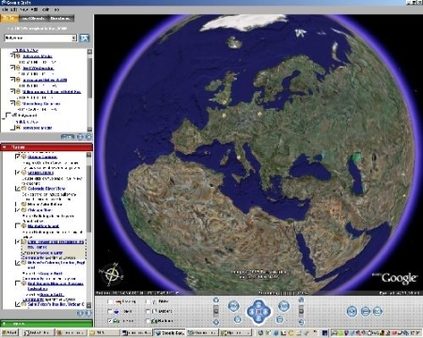Select the placemark dot over France

pos(224,115)
